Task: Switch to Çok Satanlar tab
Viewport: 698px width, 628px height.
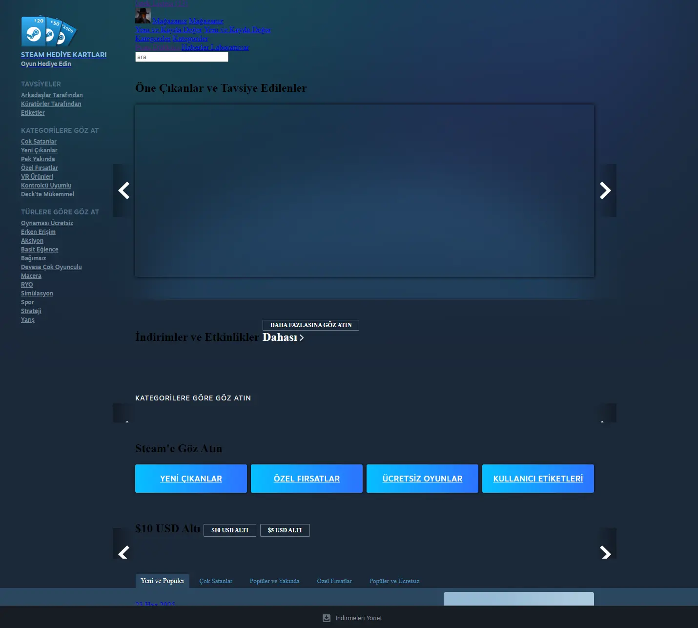Action: tap(216, 581)
